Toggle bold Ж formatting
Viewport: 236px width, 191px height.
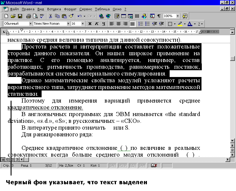click(x=90, y=24)
